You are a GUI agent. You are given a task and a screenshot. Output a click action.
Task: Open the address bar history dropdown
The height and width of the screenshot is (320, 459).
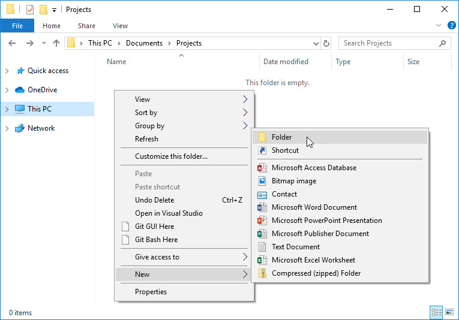(316, 43)
